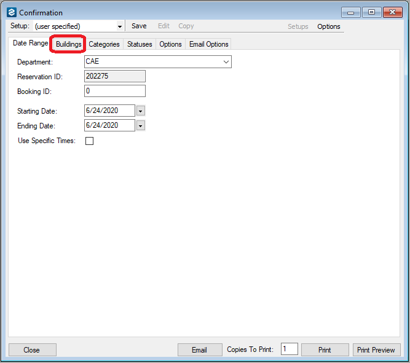Switch to the Buildings tab
410x363 pixels.
[68, 44]
